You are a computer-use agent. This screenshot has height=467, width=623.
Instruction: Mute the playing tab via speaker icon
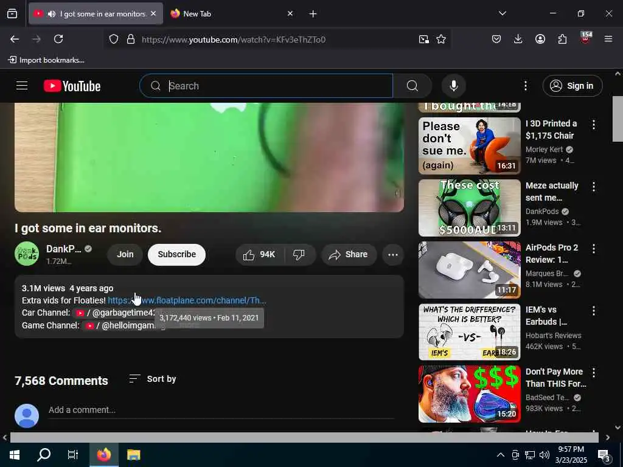pyautogui.click(x=52, y=14)
